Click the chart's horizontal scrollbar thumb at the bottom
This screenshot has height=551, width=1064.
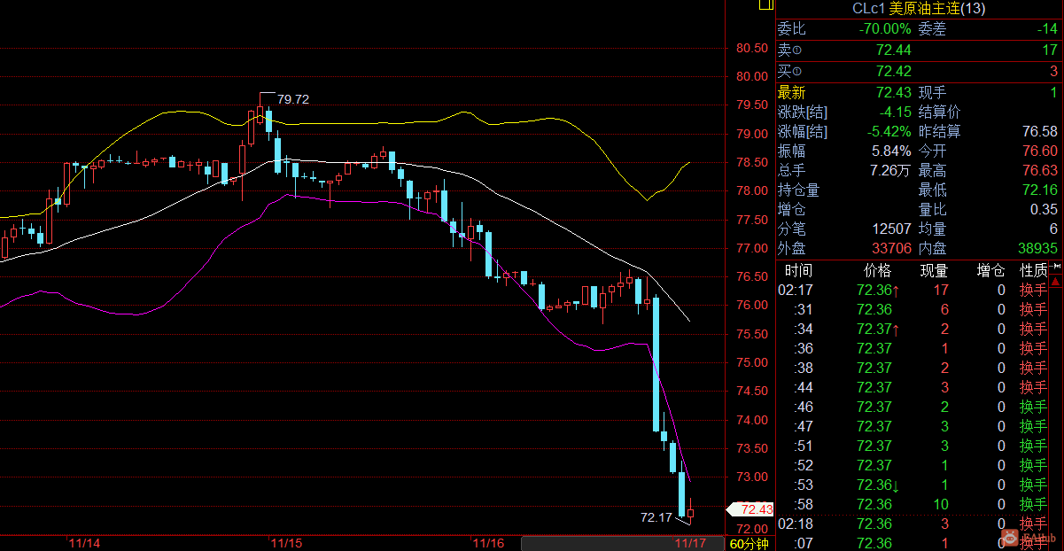[x=623, y=543]
